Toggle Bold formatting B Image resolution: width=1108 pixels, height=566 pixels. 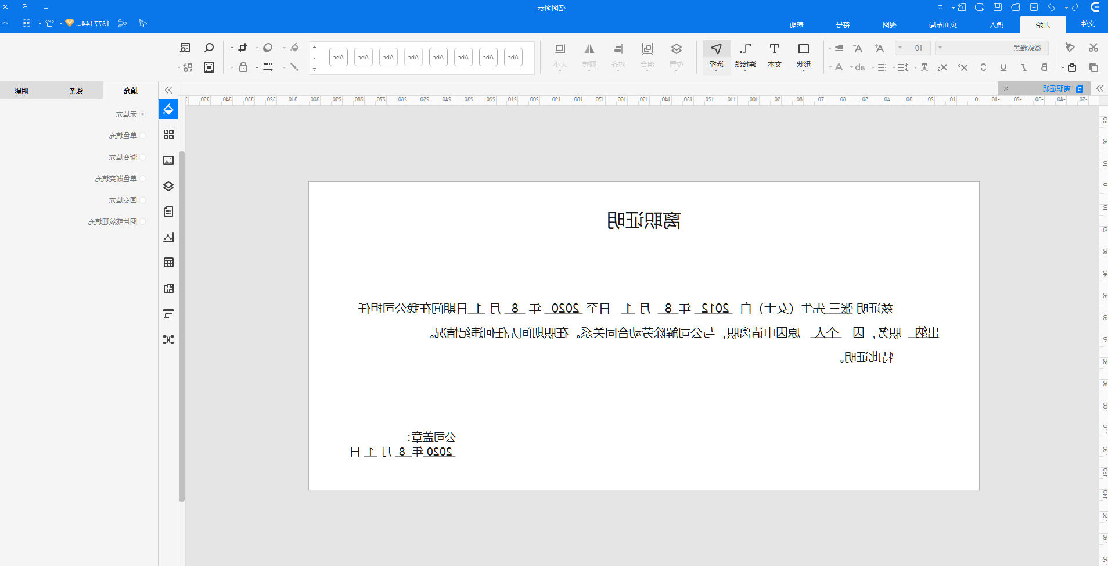coord(1044,67)
